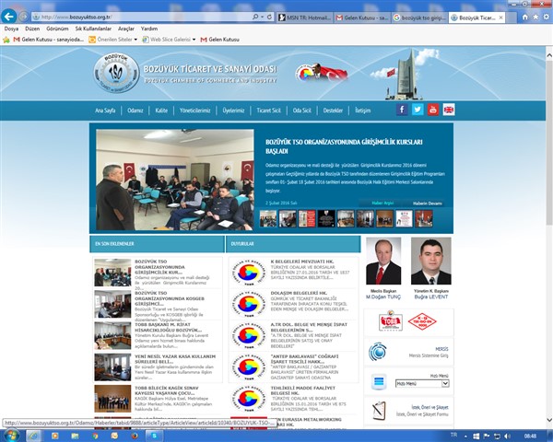Go back with the browser back arrow
Image resolution: width=553 pixels, height=442 pixels.
click(x=9, y=17)
